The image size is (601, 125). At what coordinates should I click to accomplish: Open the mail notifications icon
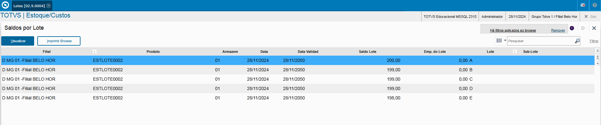pyautogui.click(x=583, y=5)
